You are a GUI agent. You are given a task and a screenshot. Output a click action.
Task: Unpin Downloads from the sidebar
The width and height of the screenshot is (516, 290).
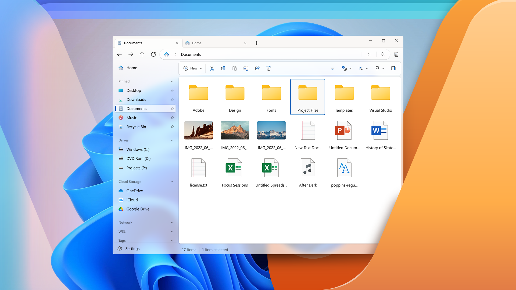coord(172,99)
